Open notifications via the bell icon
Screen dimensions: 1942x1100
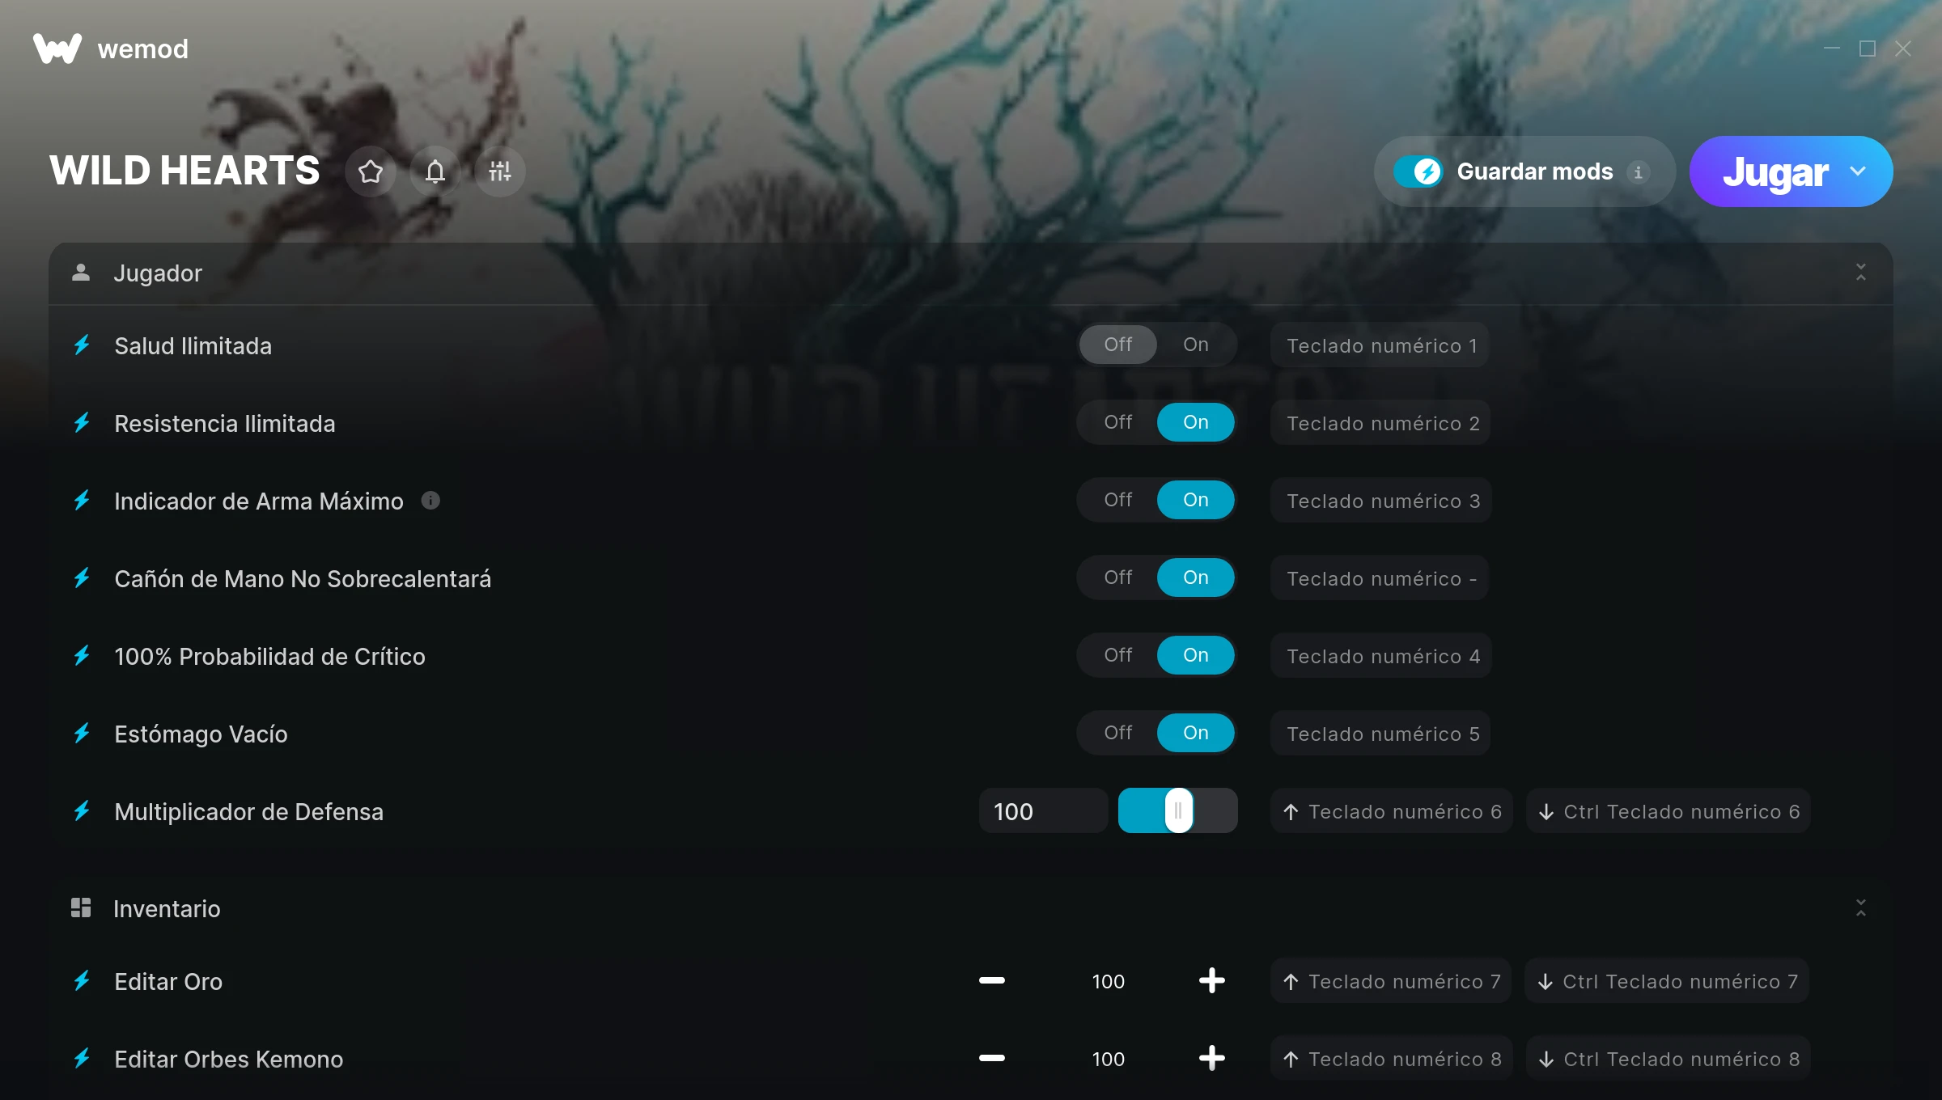[435, 171]
